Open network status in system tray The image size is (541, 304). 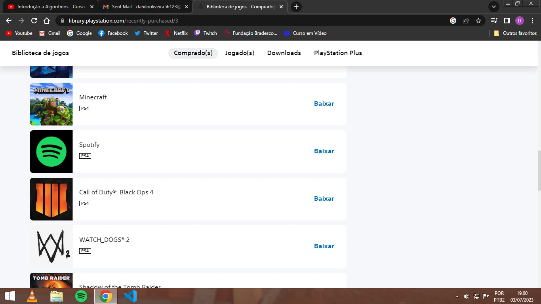tap(476, 296)
